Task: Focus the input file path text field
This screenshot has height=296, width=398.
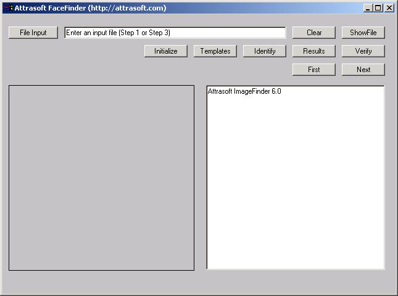Action: coord(175,33)
